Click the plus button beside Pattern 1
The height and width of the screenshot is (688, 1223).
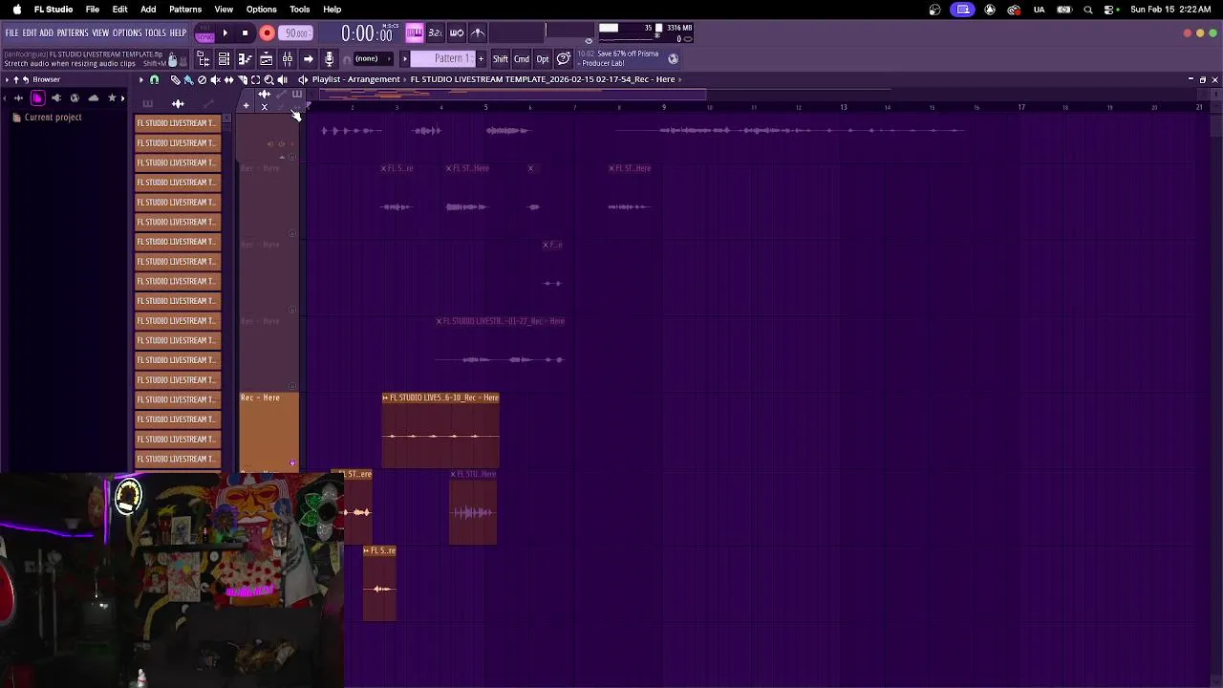(x=481, y=59)
